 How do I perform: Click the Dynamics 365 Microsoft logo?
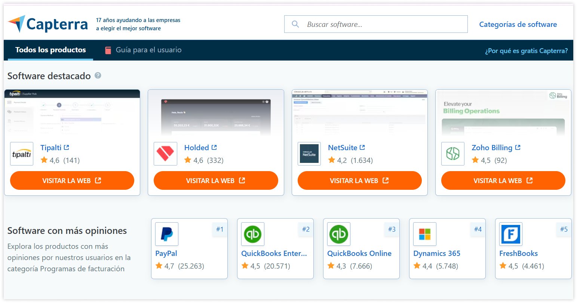(x=425, y=234)
